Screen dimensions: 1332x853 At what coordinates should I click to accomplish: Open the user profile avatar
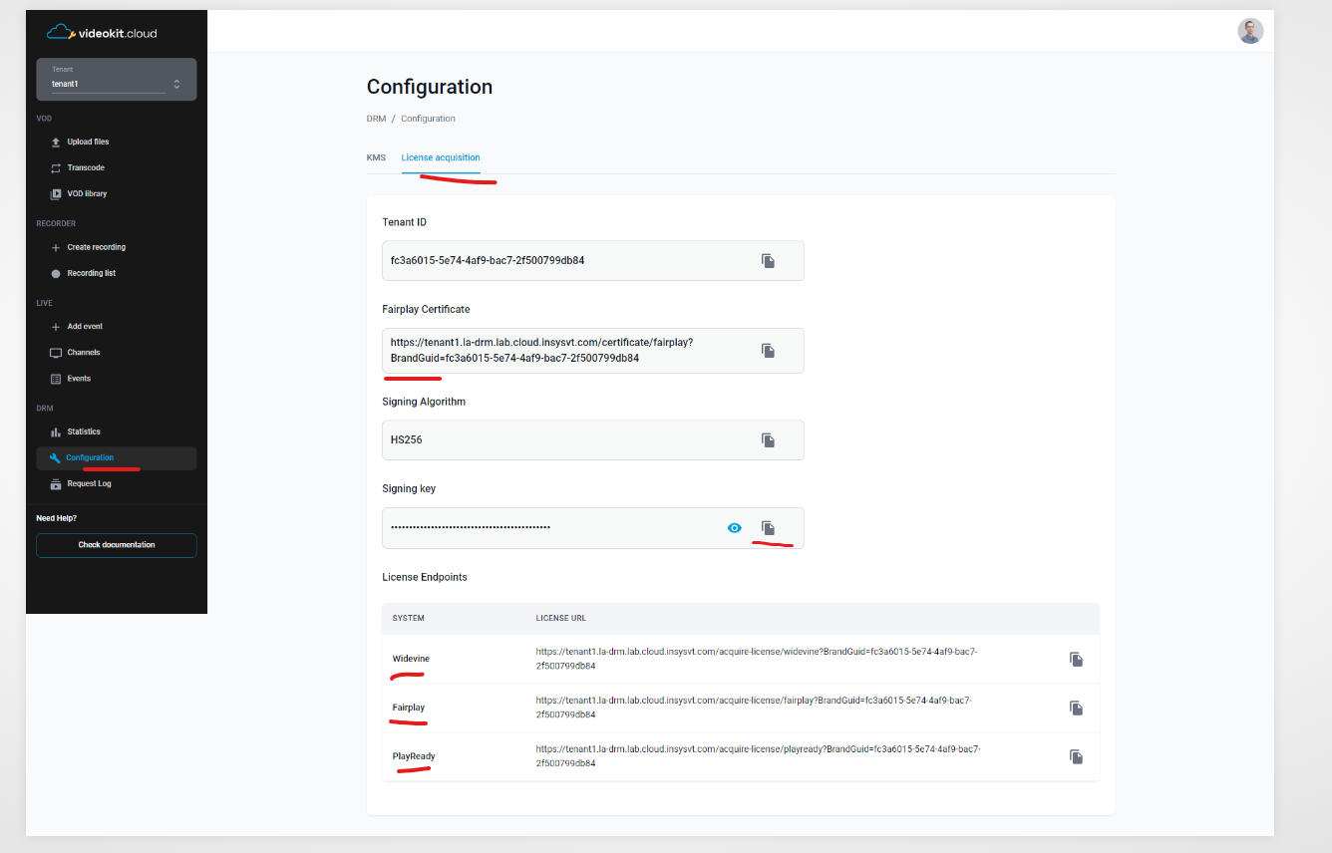click(x=1250, y=31)
